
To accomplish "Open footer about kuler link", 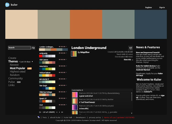I will click(x=55, y=118).
